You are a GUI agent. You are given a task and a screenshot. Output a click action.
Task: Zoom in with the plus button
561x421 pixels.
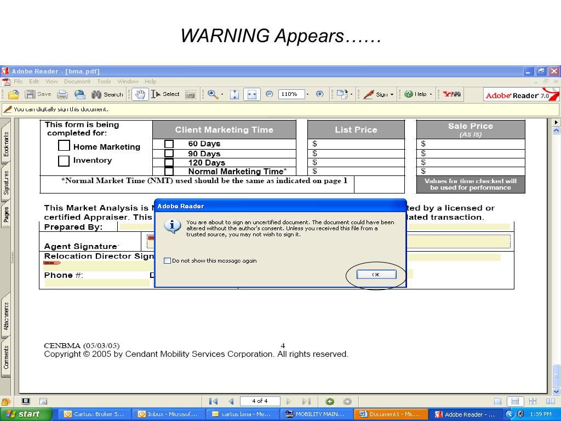click(319, 94)
